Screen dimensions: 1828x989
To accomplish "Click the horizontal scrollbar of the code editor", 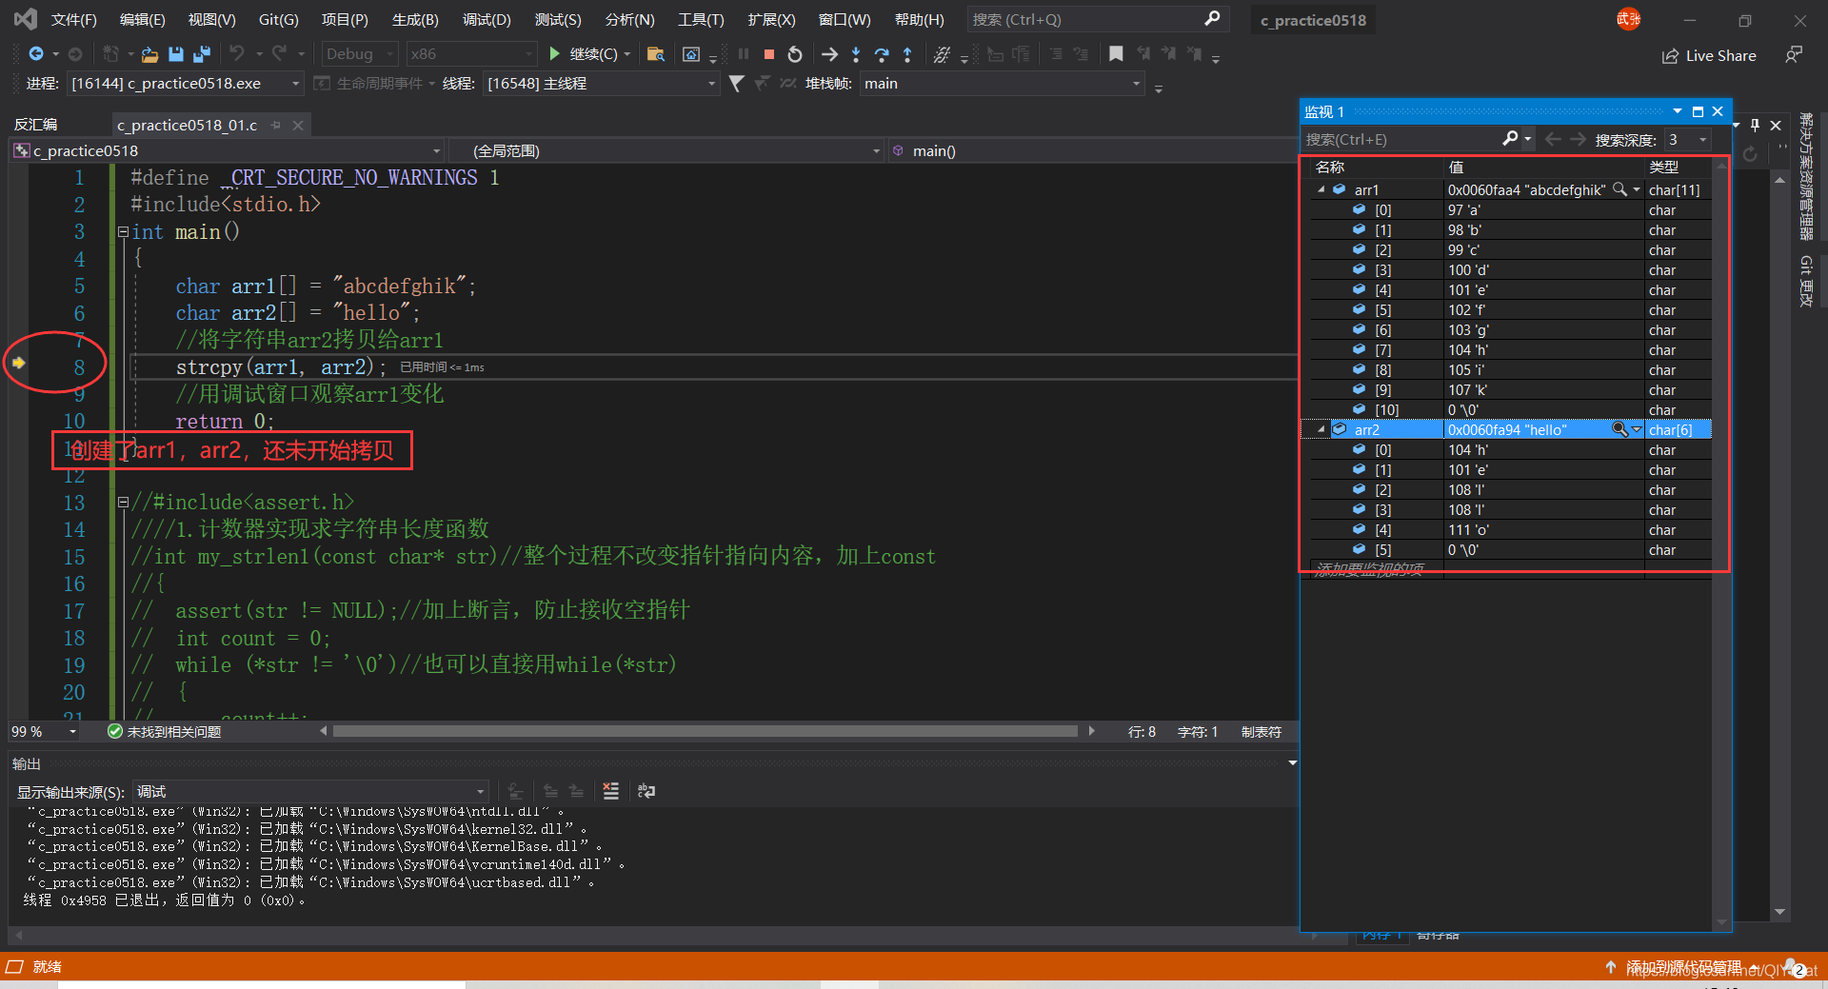I will [705, 731].
